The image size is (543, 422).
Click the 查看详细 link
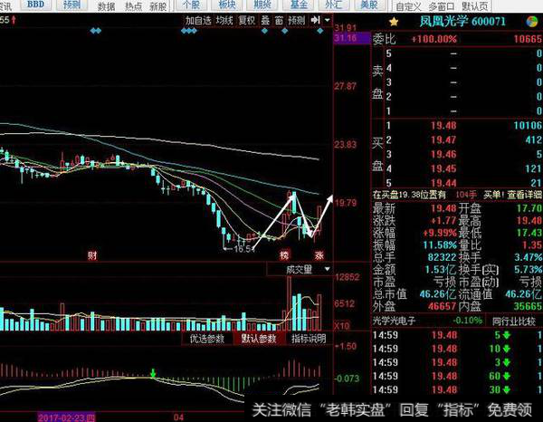[529, 193]
